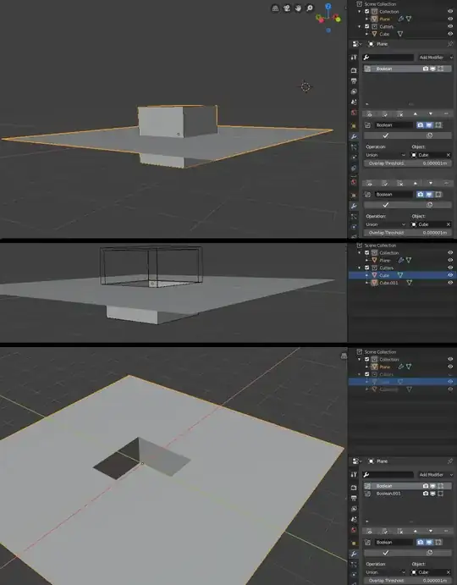Open Particles tab beside the Boolean.001 modifier list
Viewport: 457px width, 585px height.
click(354, 565)
